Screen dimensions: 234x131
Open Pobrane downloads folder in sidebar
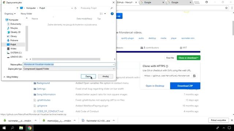(x=14, y=40)
